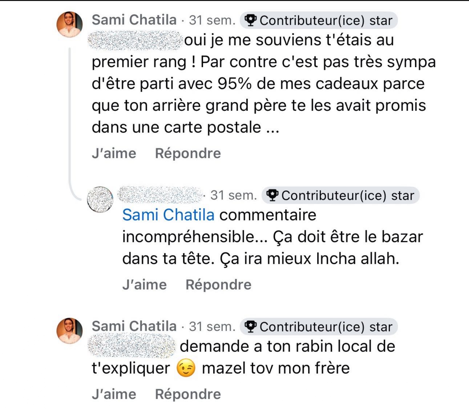Click Sami Chatila's avatar on the first comment
Viewport: 469px width, 409px height.
(x=69, y=24)
